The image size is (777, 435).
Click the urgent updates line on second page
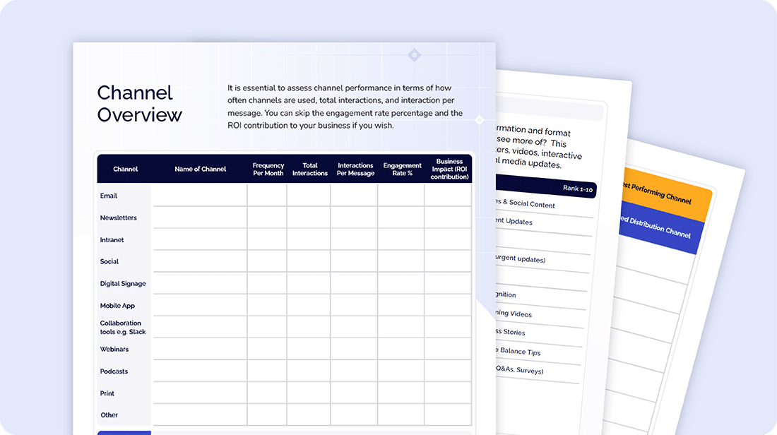(521, 258)
